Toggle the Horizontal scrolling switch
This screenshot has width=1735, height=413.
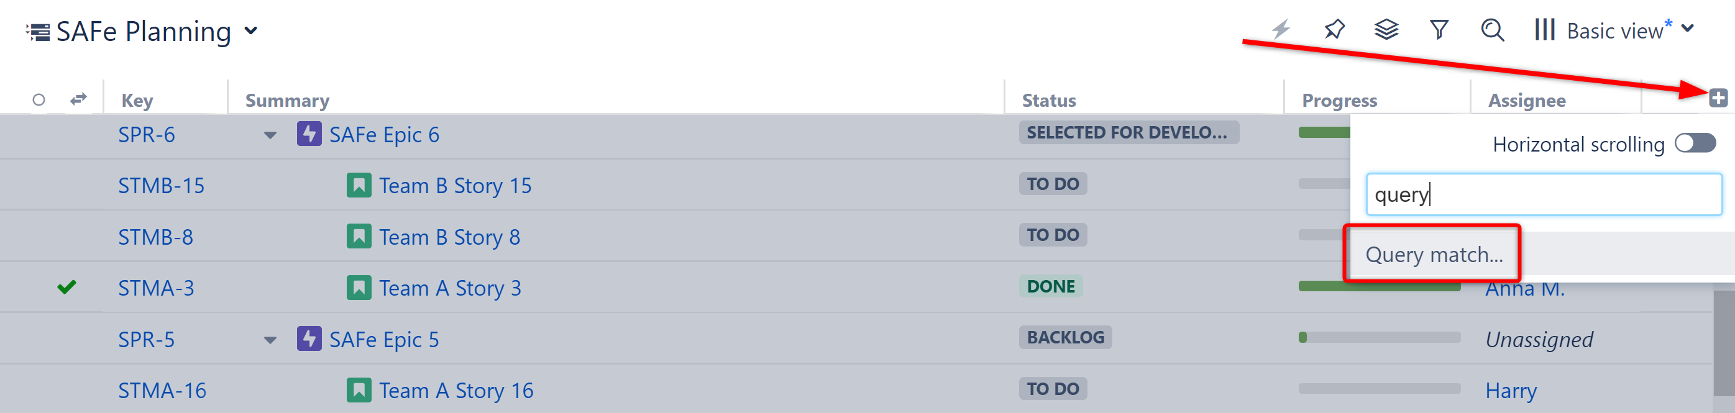[x=1695, y=143]
